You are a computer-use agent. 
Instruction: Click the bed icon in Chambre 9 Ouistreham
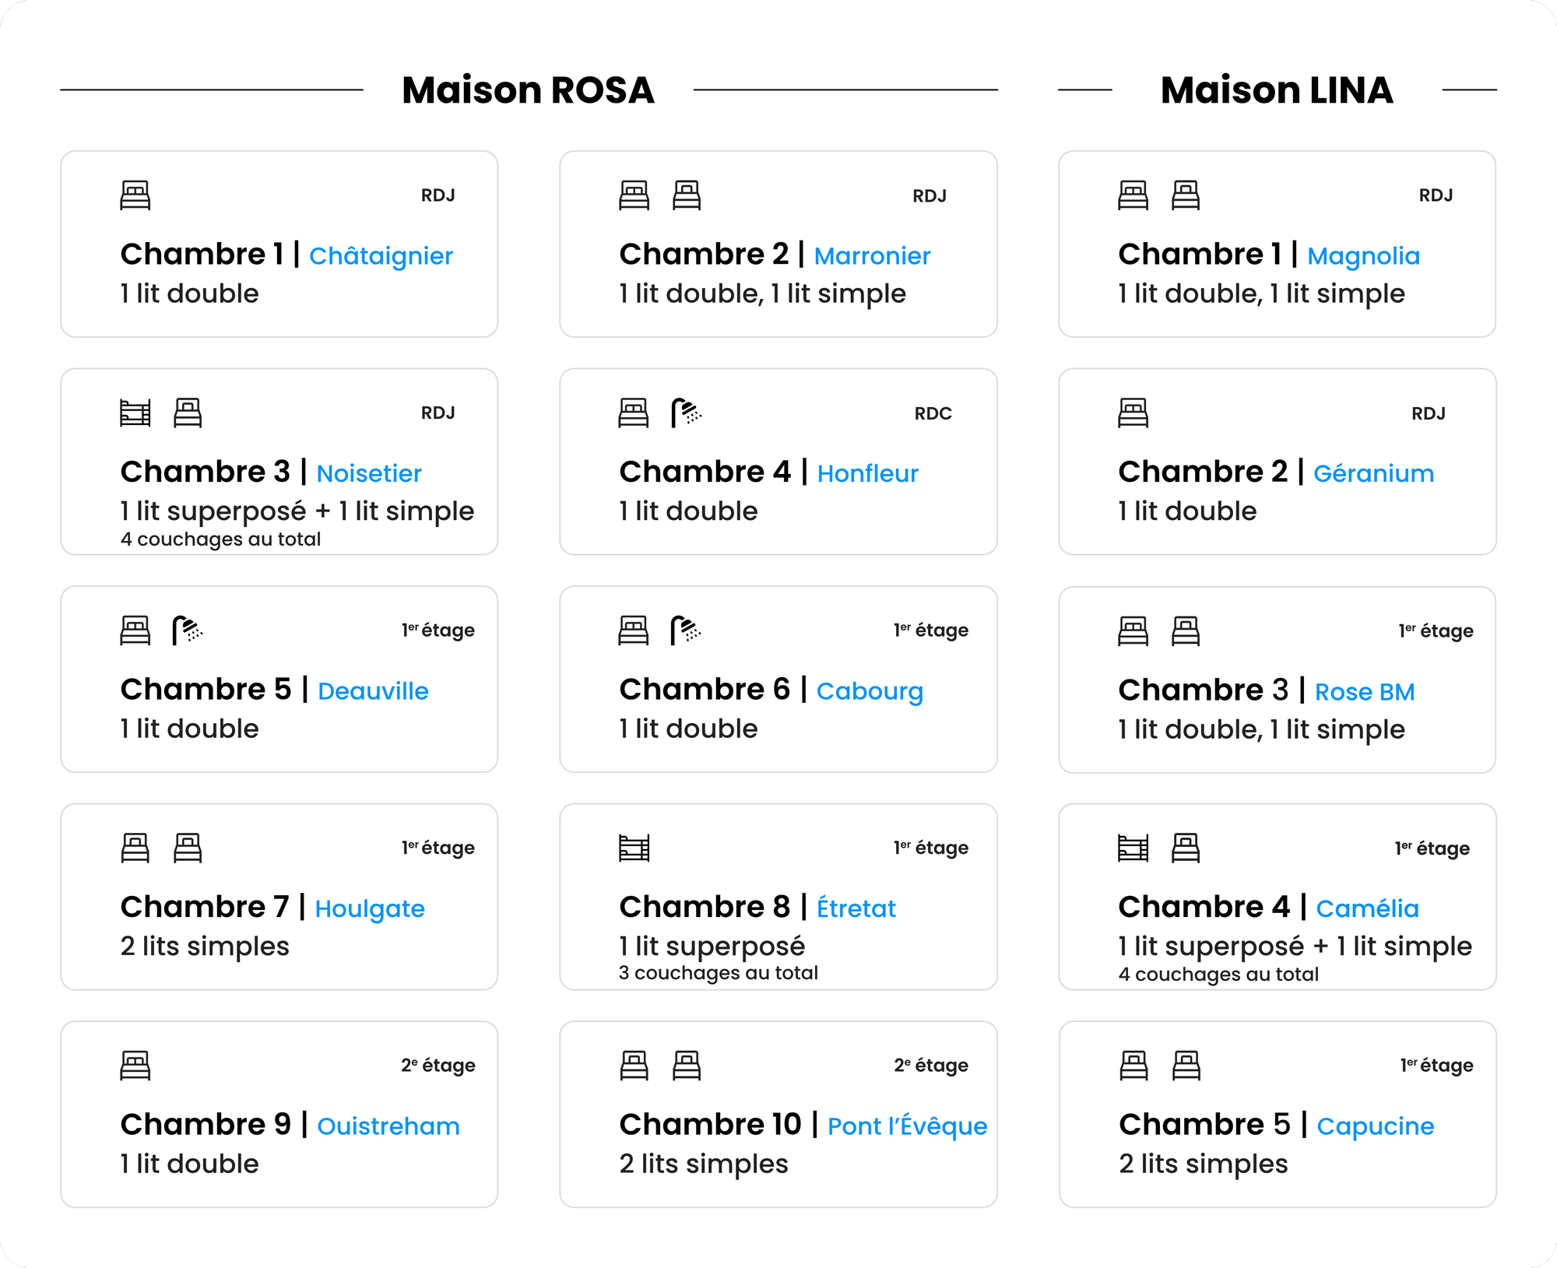[x=135, y=1066]
